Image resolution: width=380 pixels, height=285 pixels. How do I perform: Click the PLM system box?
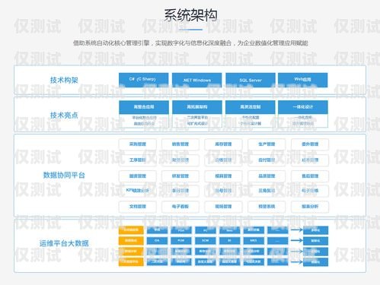[181, 241]
